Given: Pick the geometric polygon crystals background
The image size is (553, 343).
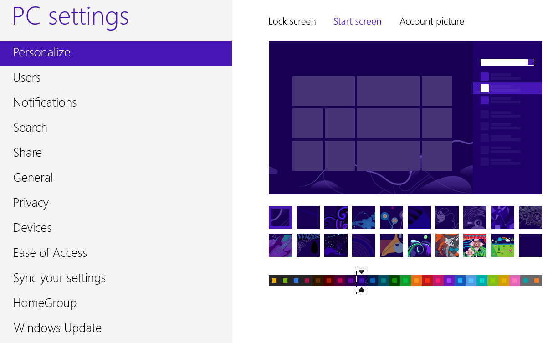Looking at the screenshot, I should (x=502, y=217).
